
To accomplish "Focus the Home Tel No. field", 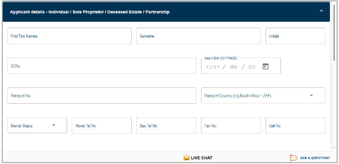I will click(x=102, y=125).
